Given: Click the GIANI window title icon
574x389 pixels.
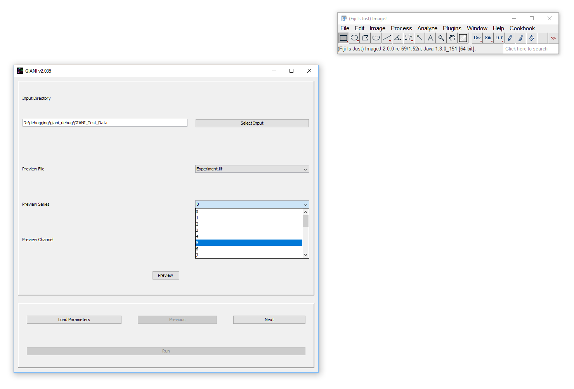Looking at the screenshot, I should click(x=20, y=71).
